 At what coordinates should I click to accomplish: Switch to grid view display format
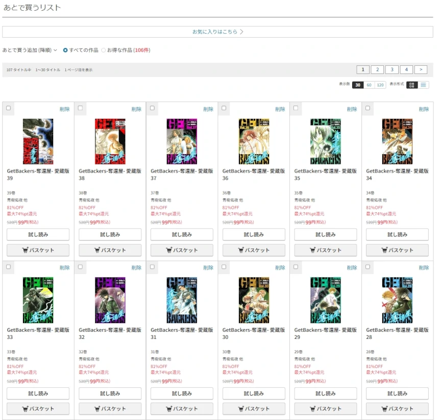pyautogui.click(x=412, y=85)
